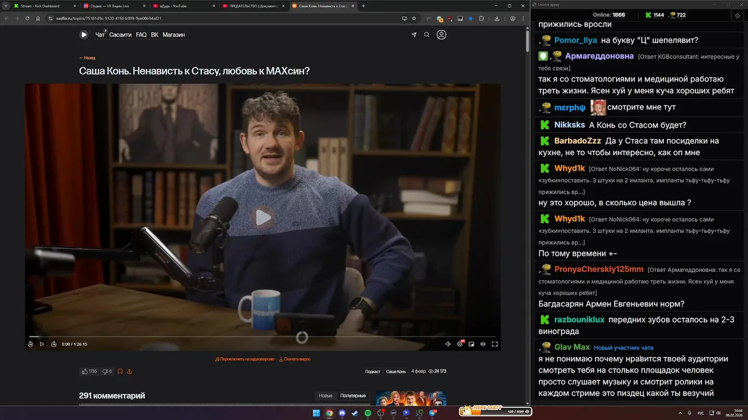Open the browser extensions puzzle icon

point(481,18)
